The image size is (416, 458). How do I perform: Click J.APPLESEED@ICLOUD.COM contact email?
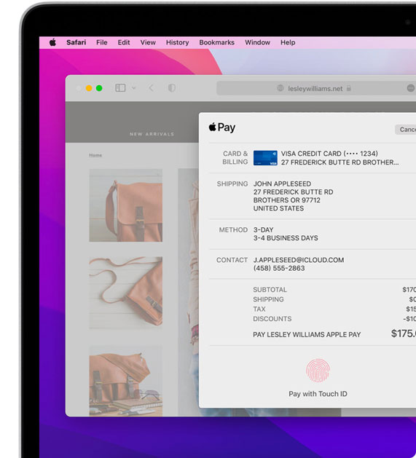pos(299,260)
